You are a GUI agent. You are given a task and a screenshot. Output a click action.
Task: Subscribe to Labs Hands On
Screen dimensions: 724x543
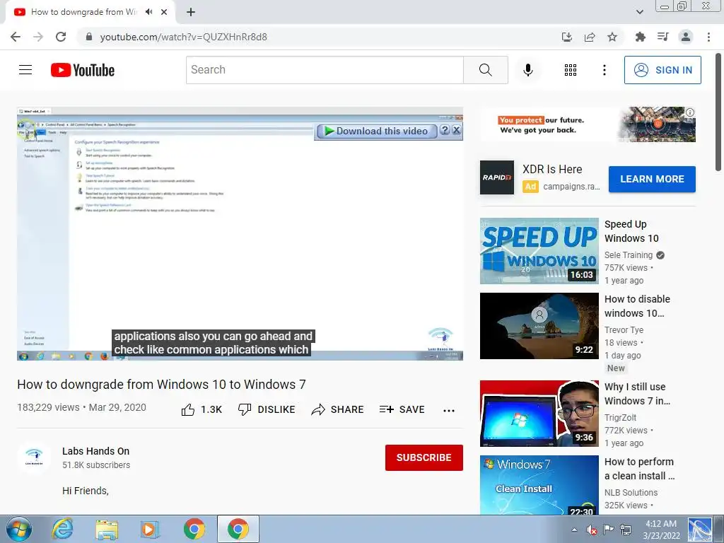[x=424, y=457]
